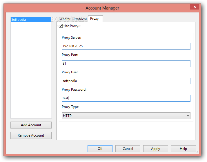Click the Proxy Port label
This screenshot has height=162, width=207.
point(70,55)
